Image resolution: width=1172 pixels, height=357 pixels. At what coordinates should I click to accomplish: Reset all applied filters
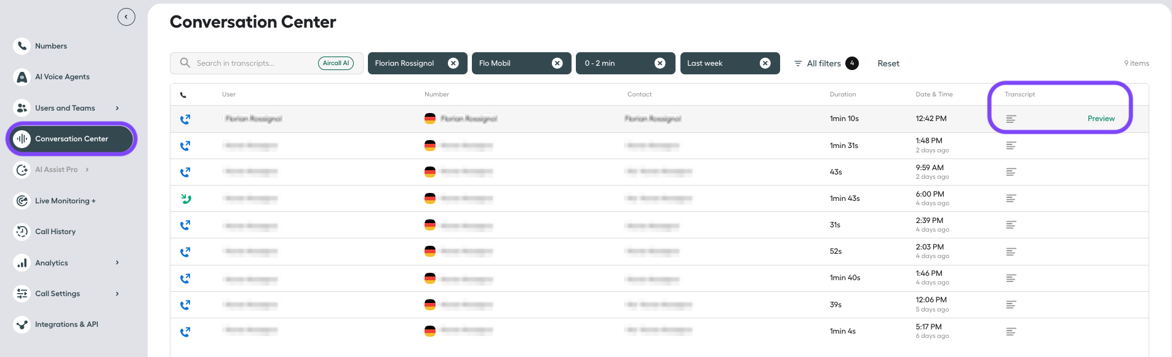click(888, 63)
